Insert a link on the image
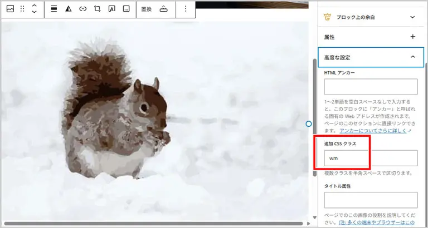This screenshot has height=228, width=428. (x=83, y=9)
